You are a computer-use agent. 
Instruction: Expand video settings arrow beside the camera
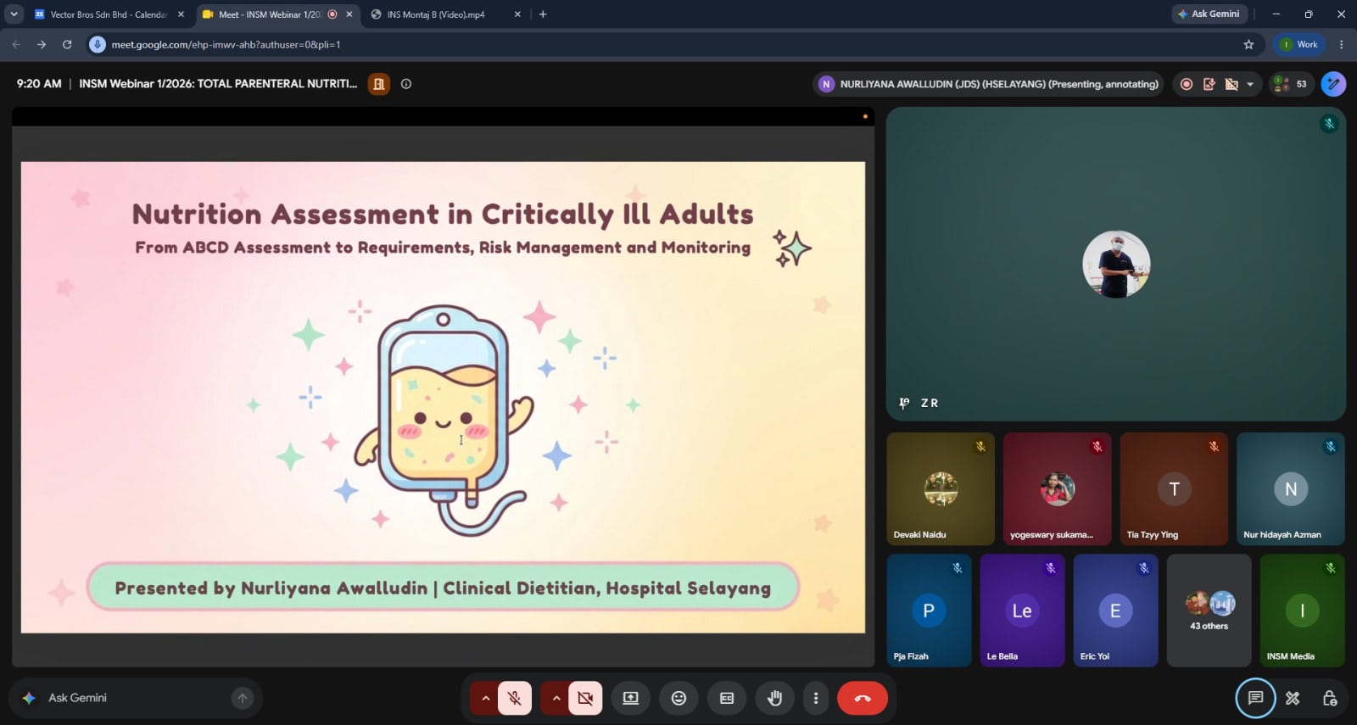coord(556,698)
